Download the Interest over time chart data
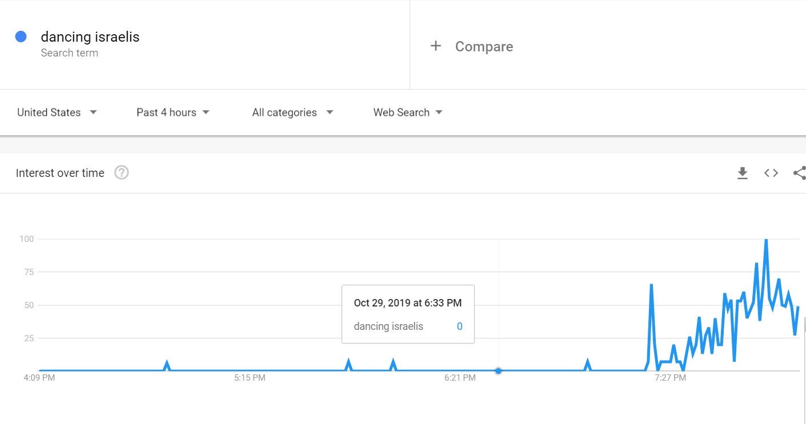The width and height of the screenshot is (806, 424). pos(742,173)
